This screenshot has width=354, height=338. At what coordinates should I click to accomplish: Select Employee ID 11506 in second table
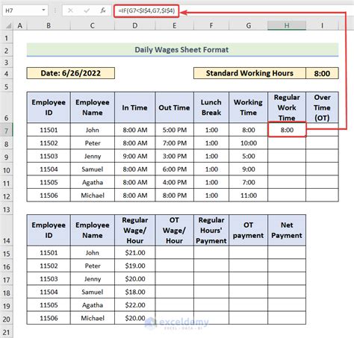pos(49,318)
